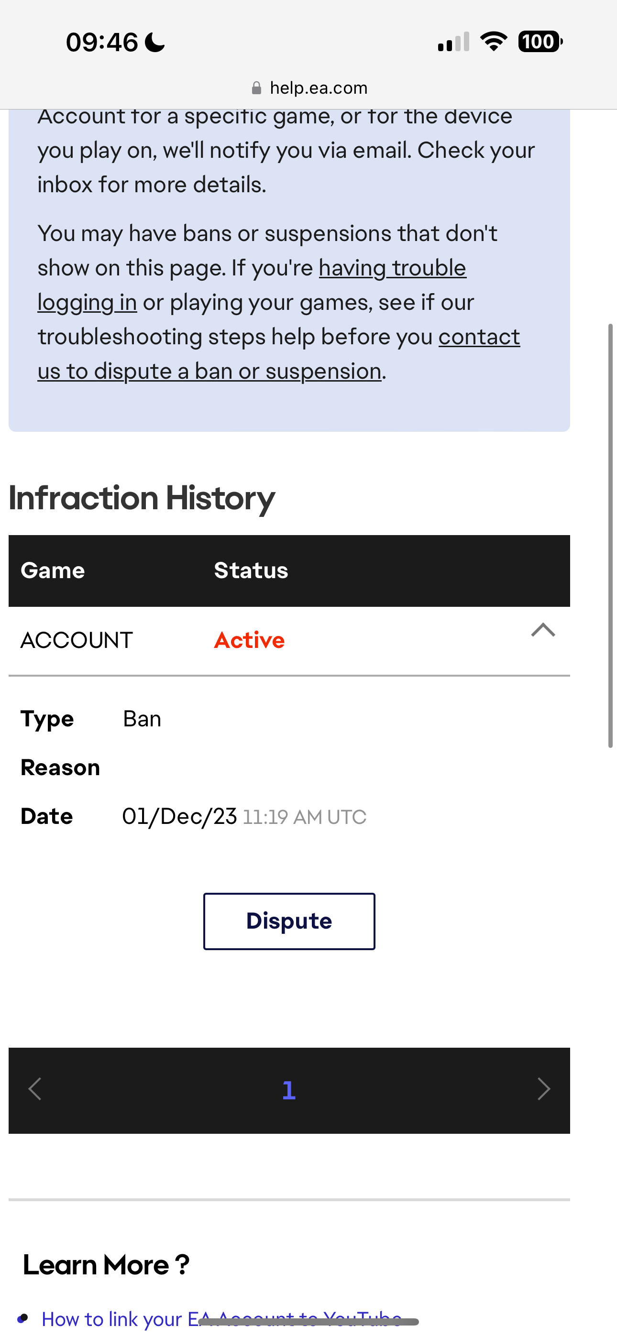Image resolution: width=617 pixels, height=1337 pixels.
Task: Tap the Status column header
Action: [251, 570]
